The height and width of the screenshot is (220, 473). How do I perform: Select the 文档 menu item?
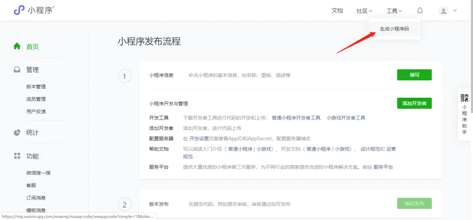click(337, 11)
